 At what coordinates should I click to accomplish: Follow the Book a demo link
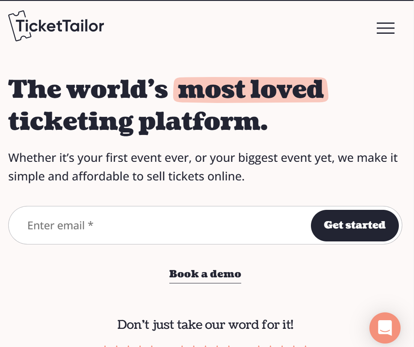coord(205,274)
